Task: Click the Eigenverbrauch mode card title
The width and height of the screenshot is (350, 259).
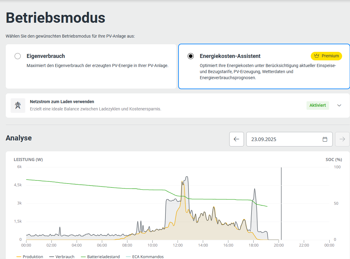Action: [x=46, y=56]
